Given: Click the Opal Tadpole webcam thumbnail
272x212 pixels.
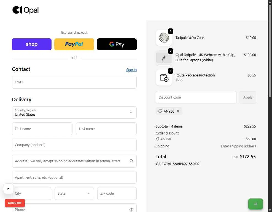Looking at the screenshot, I should point(164,58).
